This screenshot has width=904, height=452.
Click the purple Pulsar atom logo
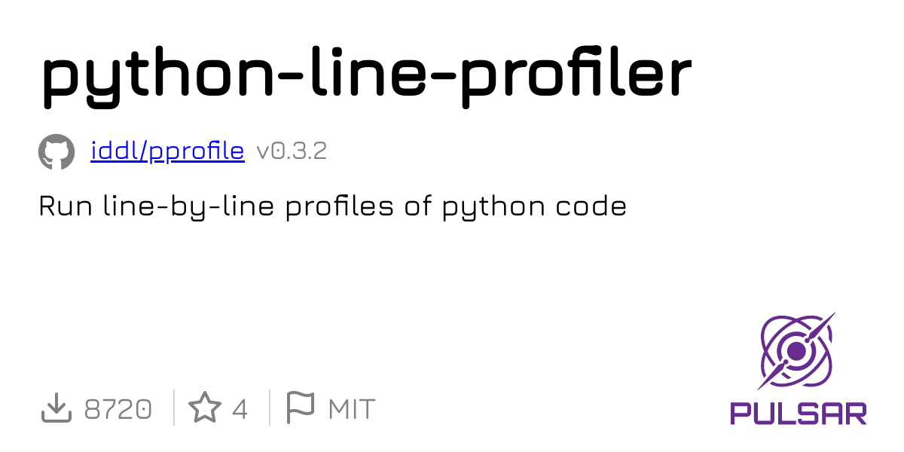797,350
